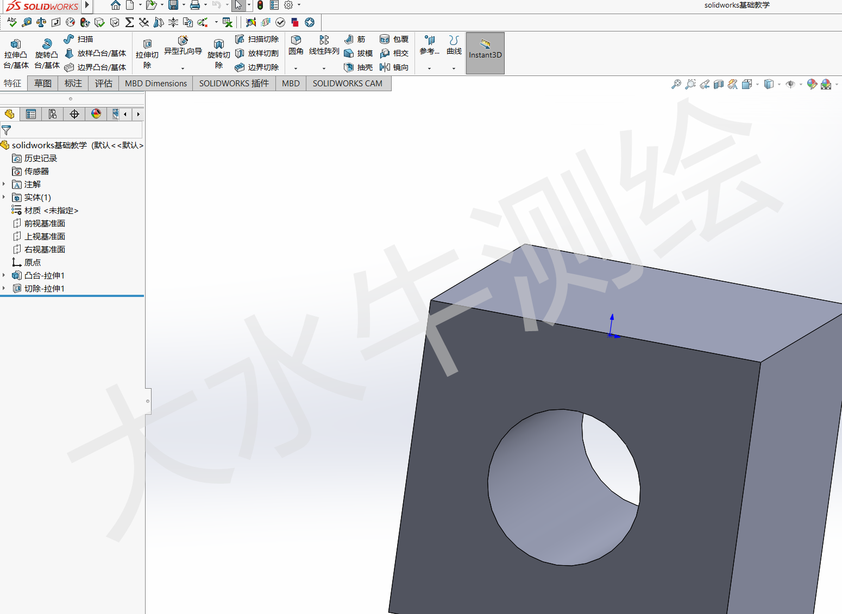842x614 pixels.
Task: Switch to the SOLIDWORKS CAM tab
Action: (x=348, y=83)
